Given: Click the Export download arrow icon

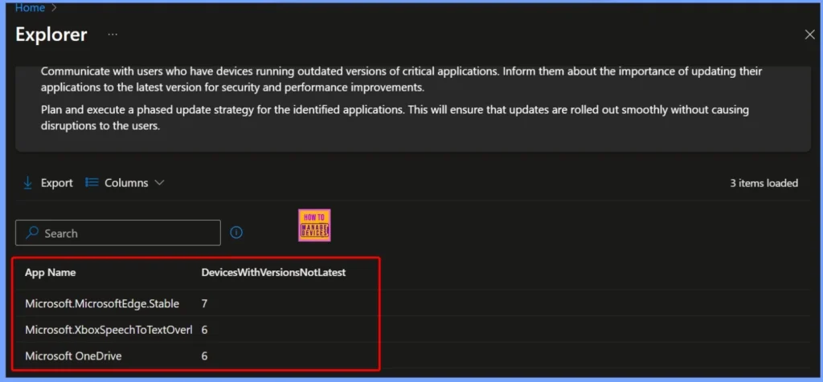Looking at the screenshot, I should coord(28,183).
